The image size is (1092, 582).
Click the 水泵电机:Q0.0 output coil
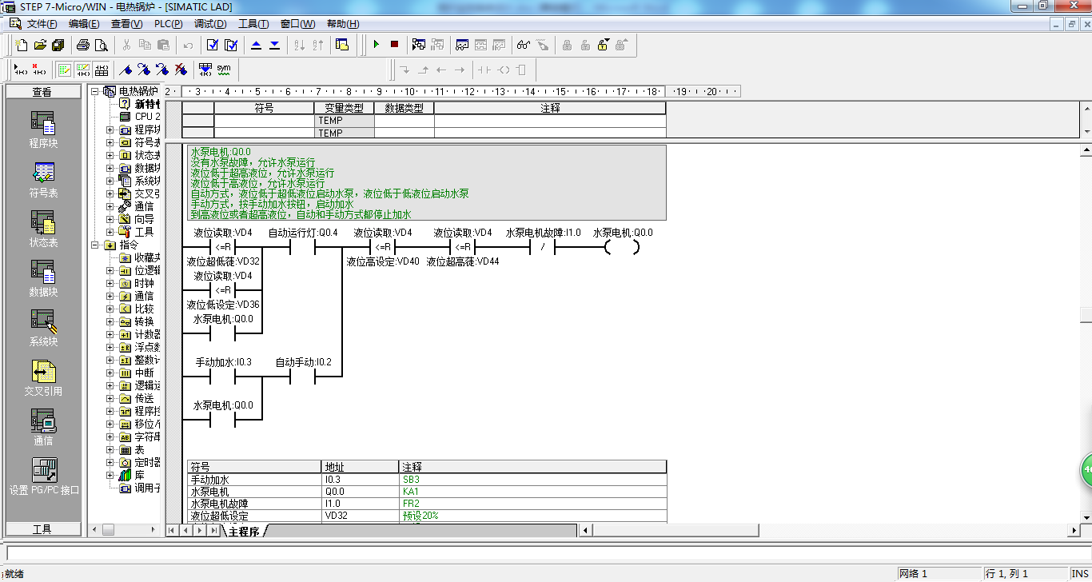click(x=622, y=247)
